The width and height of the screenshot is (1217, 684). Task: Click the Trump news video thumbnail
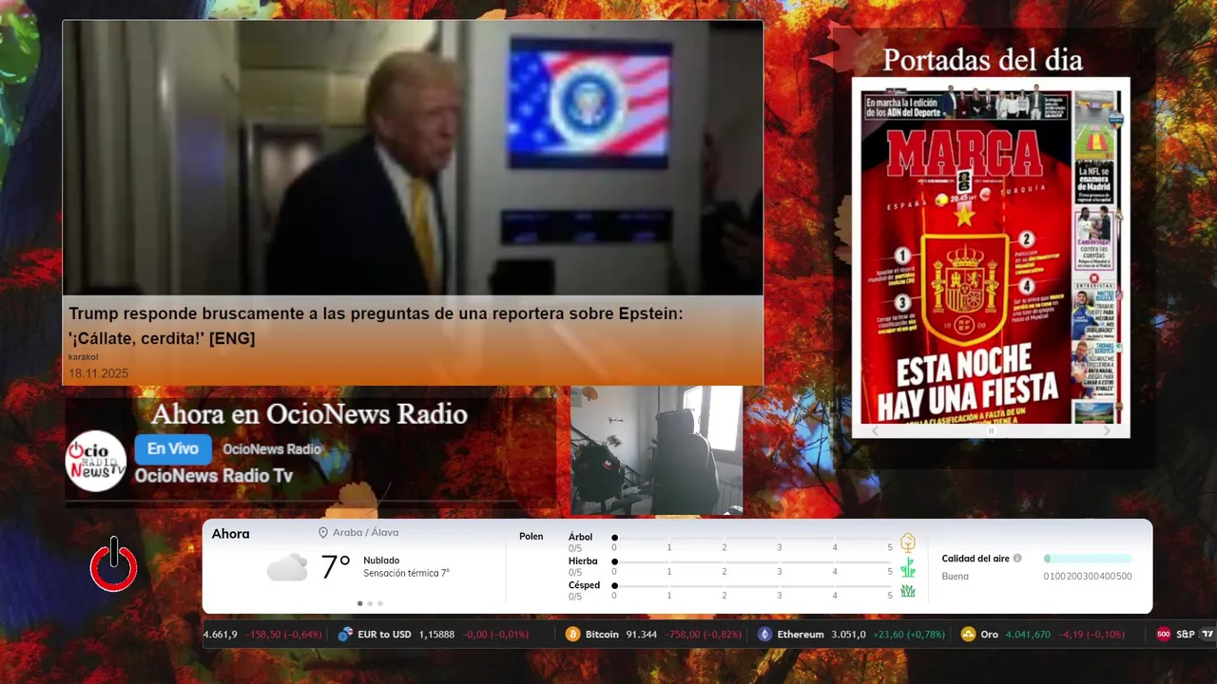pos(413,159)
